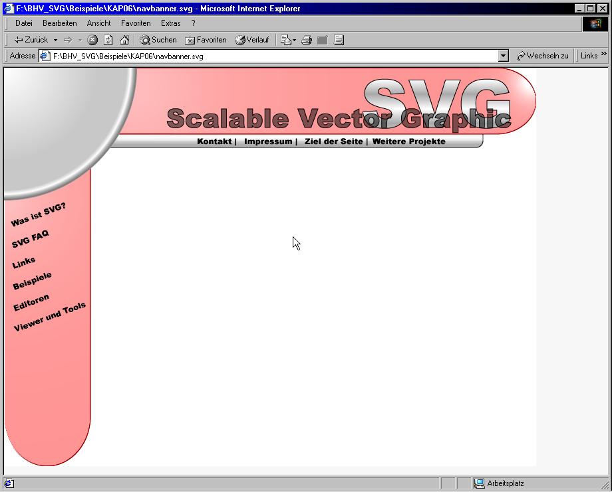612x492 pixels.
Task: Select the Links entry in the red sidebar
Action: 24,262
